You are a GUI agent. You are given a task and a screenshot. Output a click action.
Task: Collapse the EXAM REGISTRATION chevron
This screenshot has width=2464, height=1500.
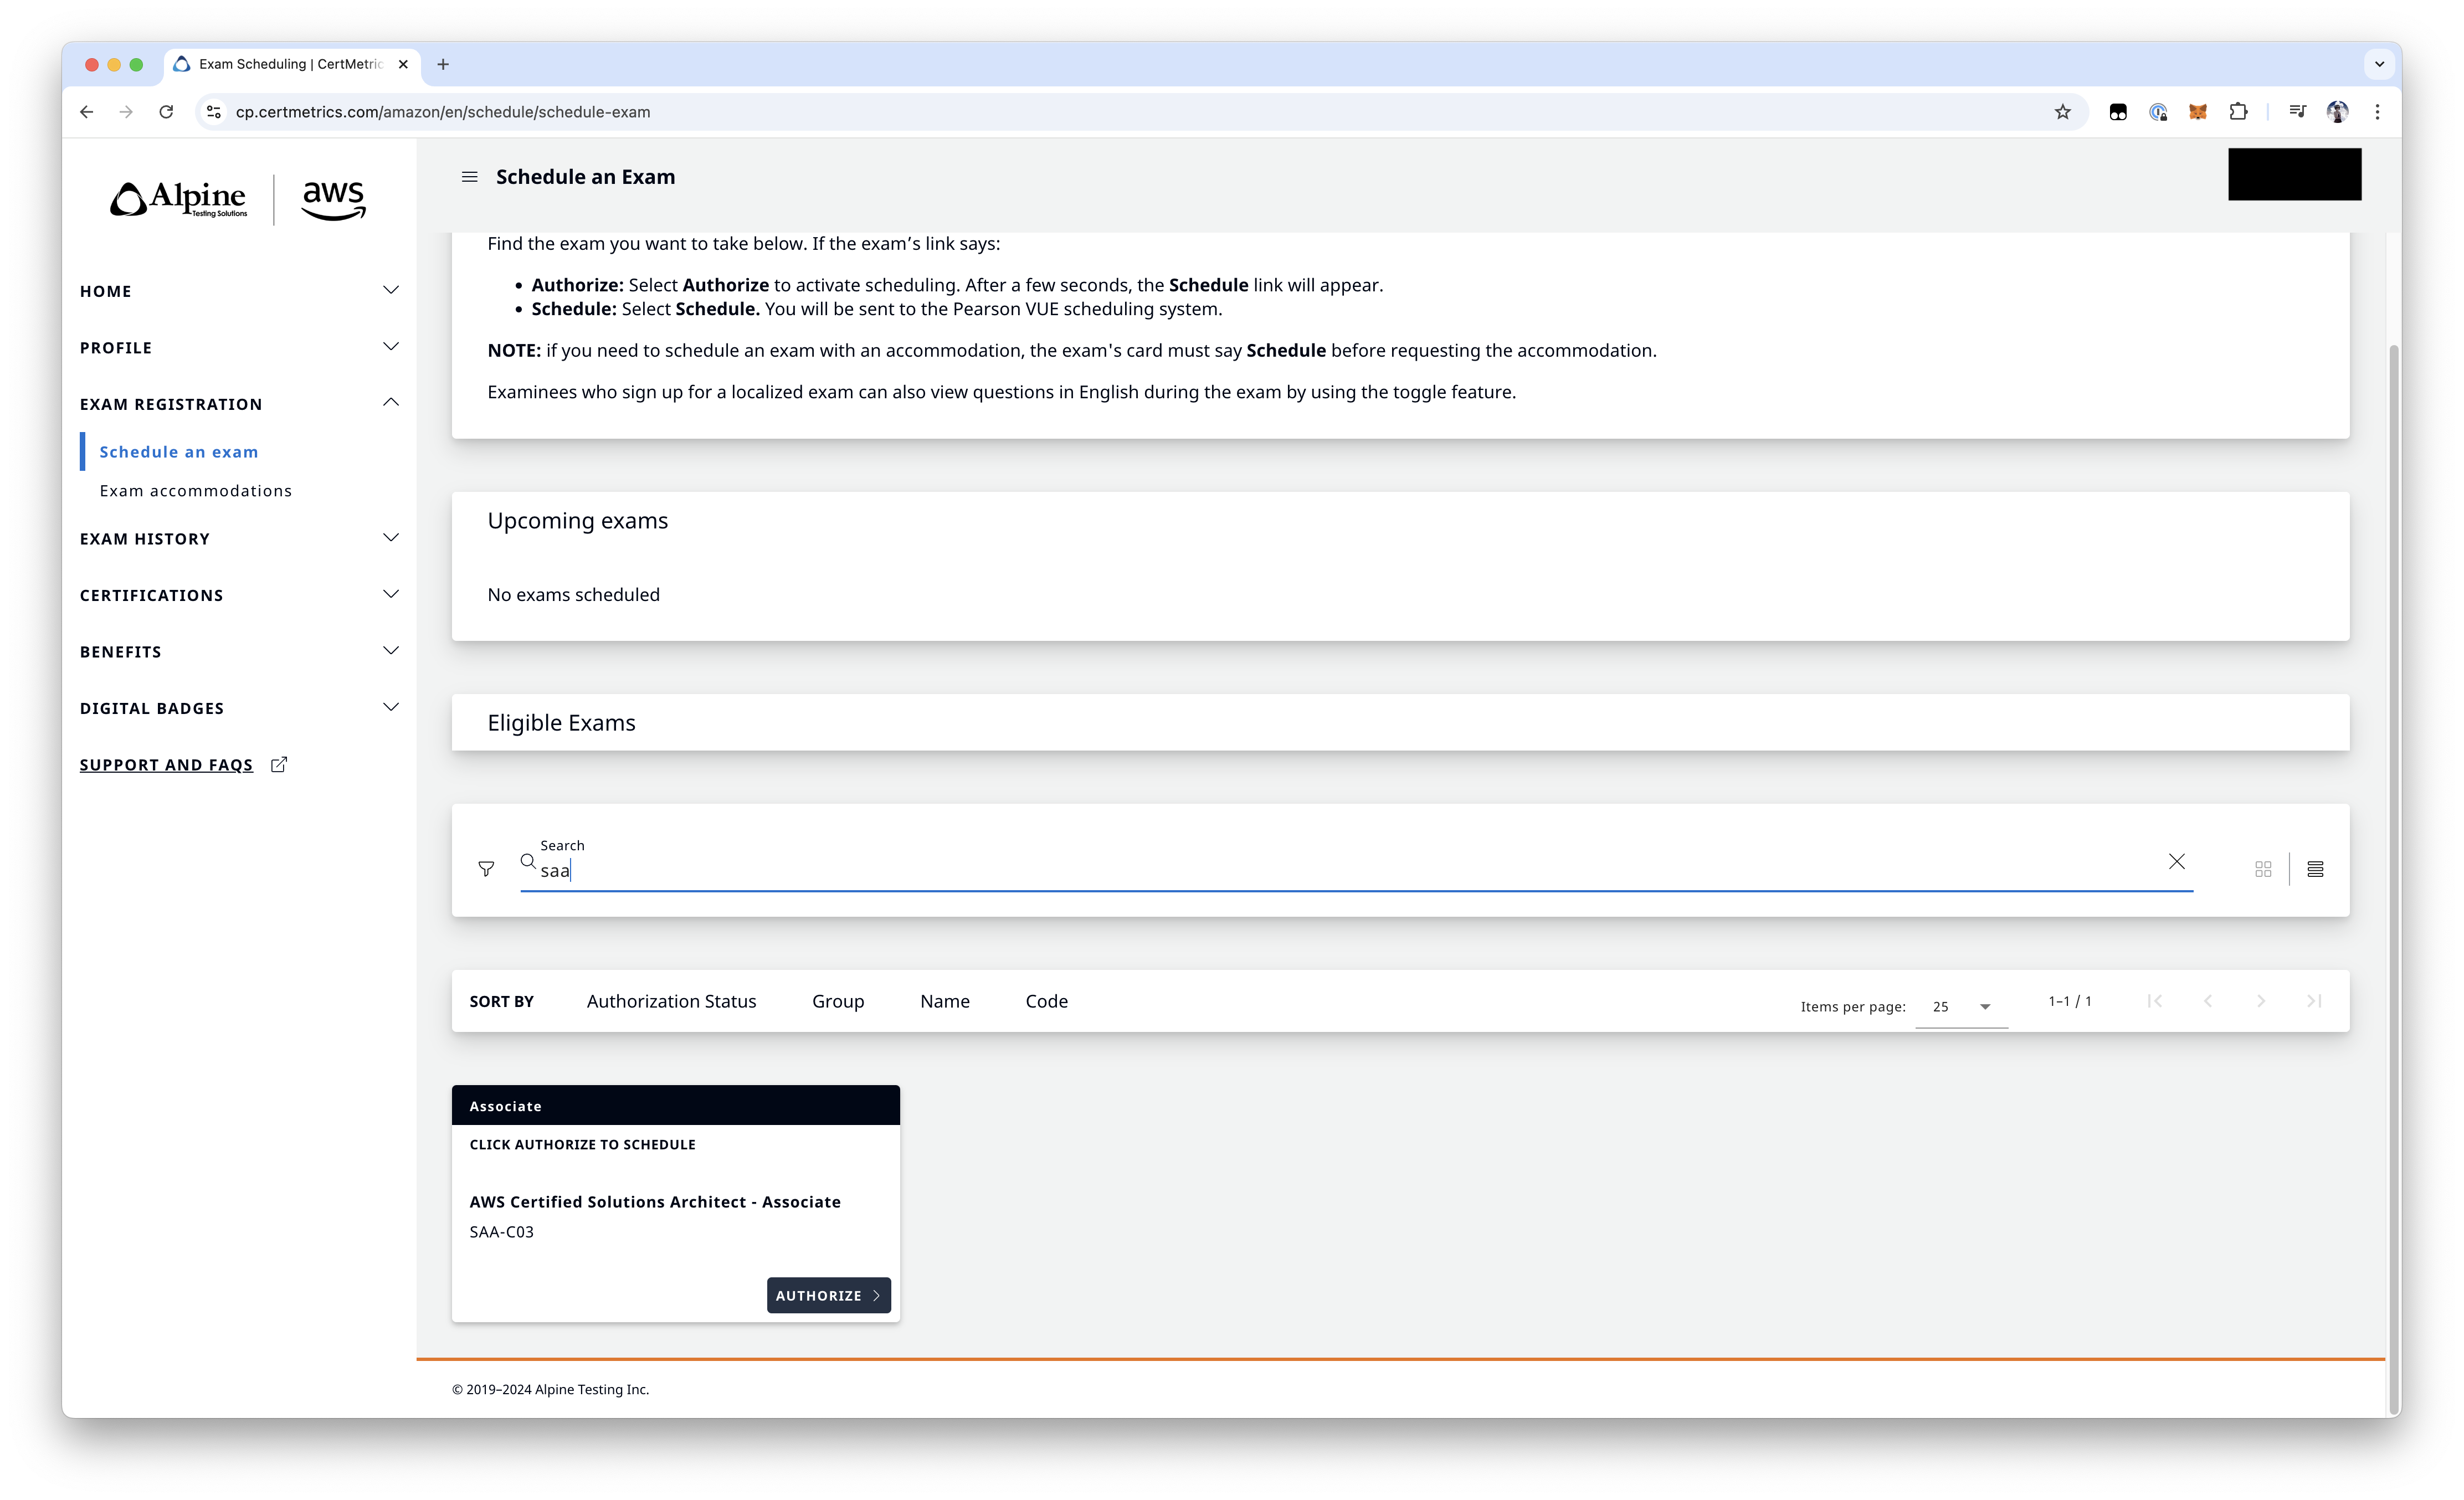[x=391, y=403]
